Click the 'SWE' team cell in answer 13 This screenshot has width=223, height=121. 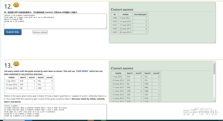click(147, 91)
